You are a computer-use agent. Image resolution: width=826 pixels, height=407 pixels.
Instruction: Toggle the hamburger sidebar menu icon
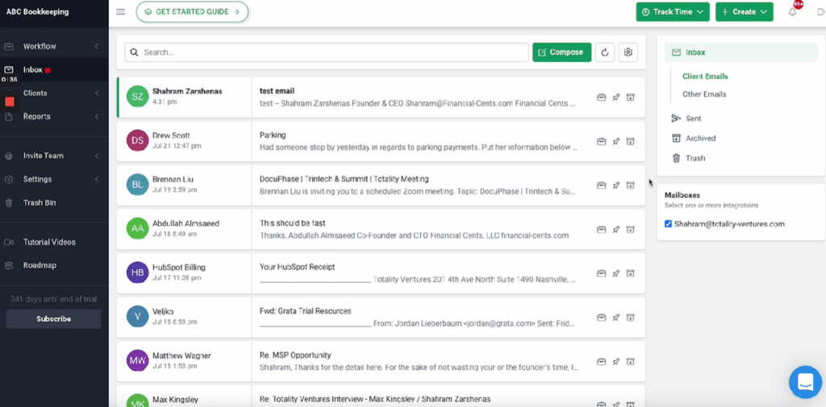click(x=121, y=12)
